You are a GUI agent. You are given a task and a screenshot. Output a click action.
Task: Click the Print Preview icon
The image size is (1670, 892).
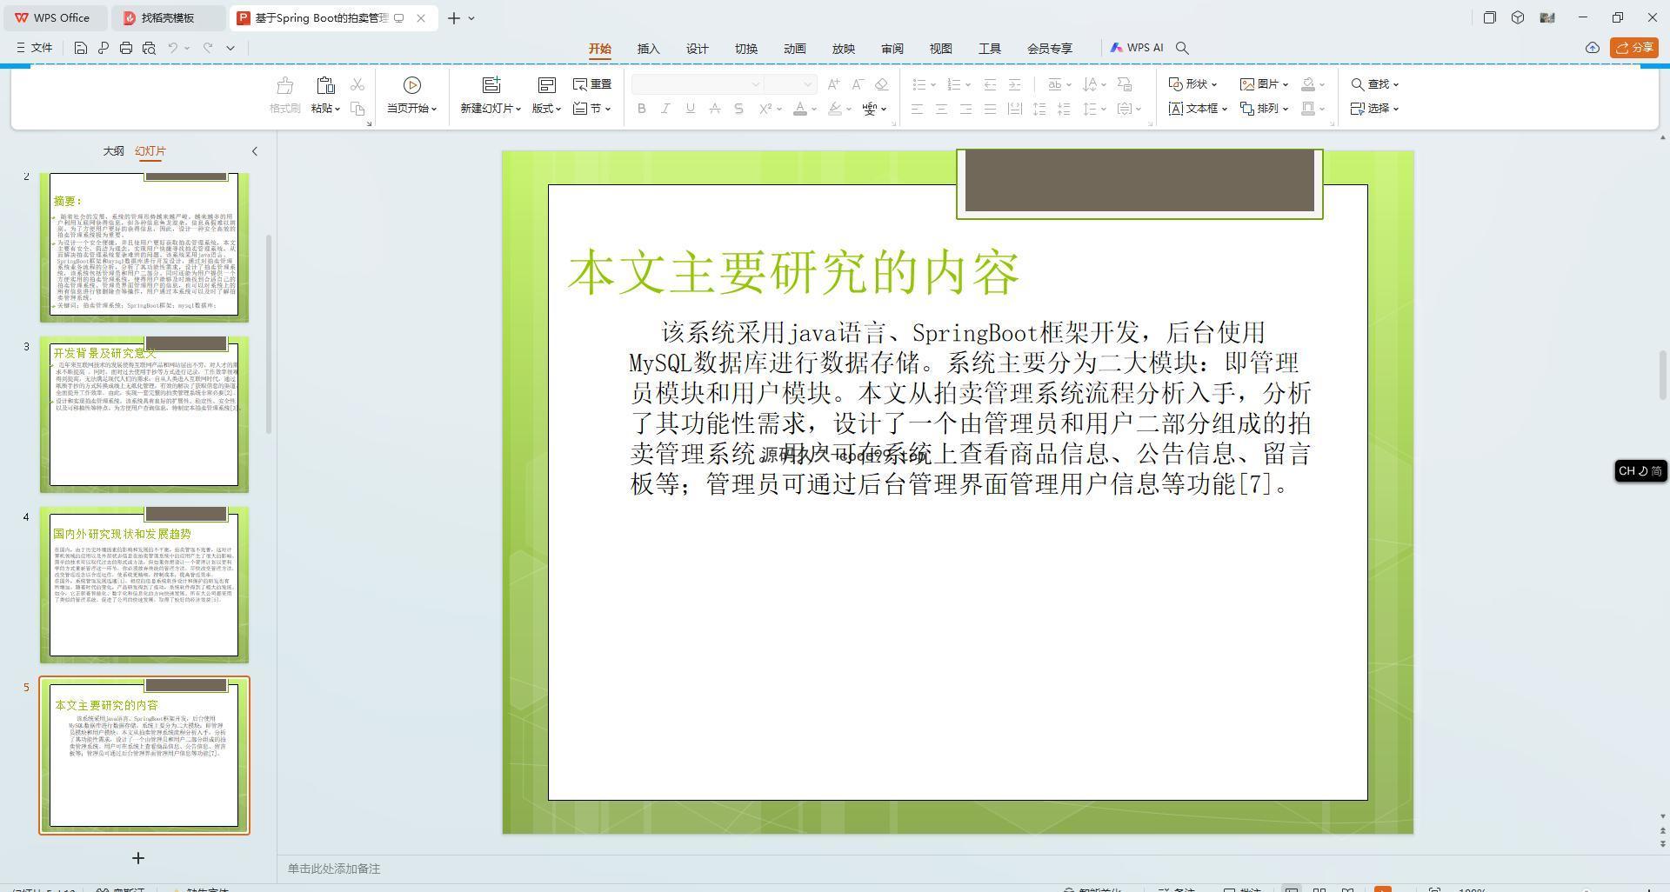tap(149, 48)
